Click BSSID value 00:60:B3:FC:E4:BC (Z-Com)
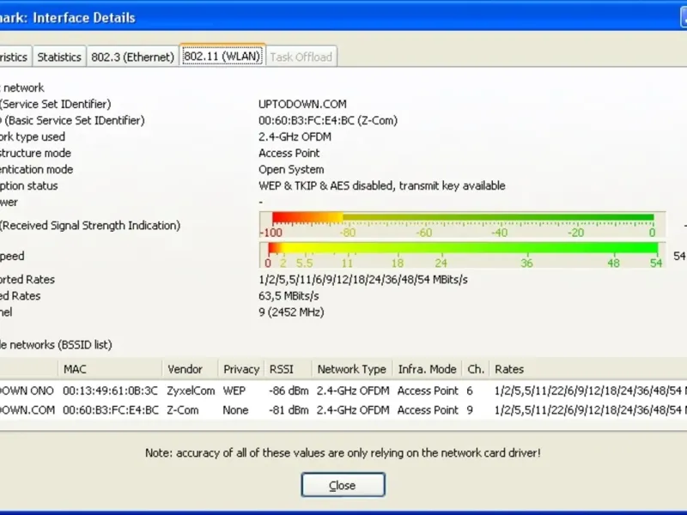Image resolution: width=687 pixels, height=515 pixels. click(x=328, y=120)
